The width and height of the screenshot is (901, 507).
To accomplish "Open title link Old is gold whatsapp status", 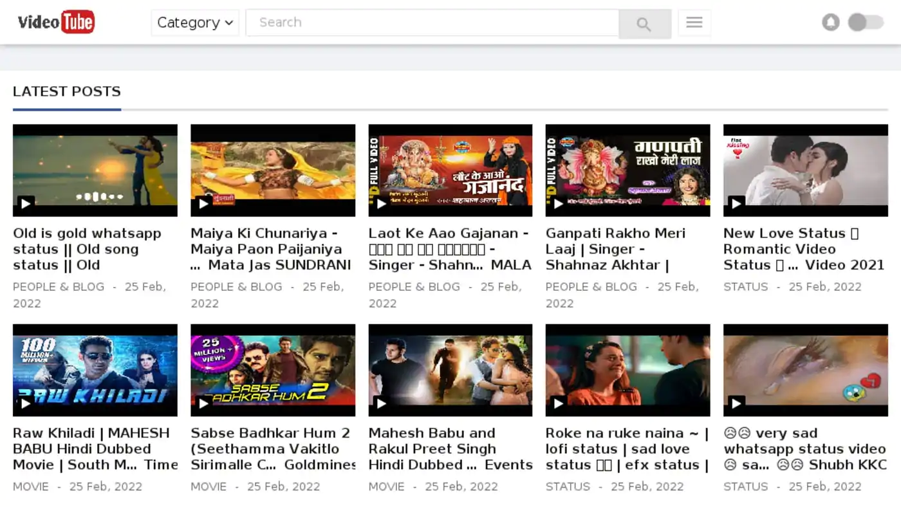I will [88, 249].
